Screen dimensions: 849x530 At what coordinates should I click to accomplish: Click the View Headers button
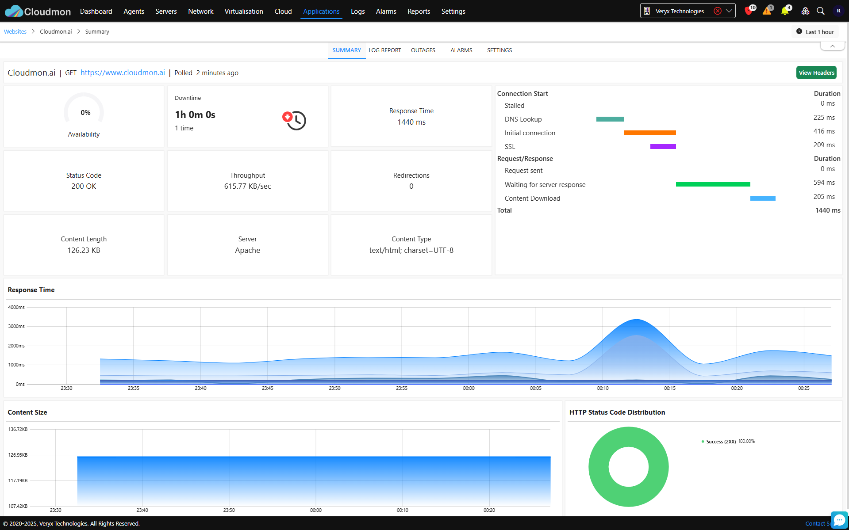point(816,72)
